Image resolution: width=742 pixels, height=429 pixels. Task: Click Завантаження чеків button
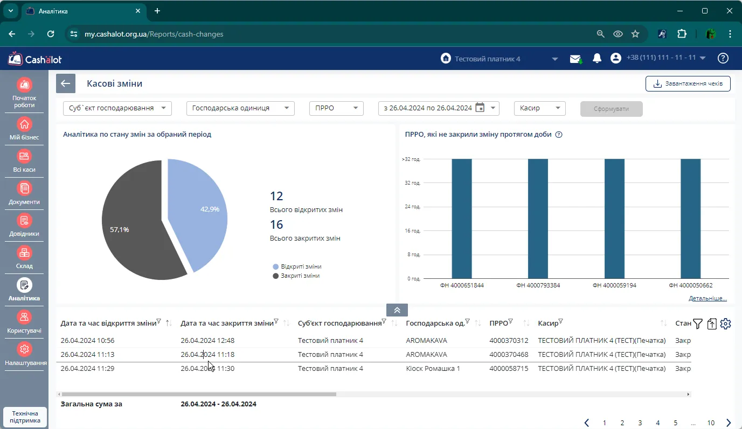click(x=688, y=83)
